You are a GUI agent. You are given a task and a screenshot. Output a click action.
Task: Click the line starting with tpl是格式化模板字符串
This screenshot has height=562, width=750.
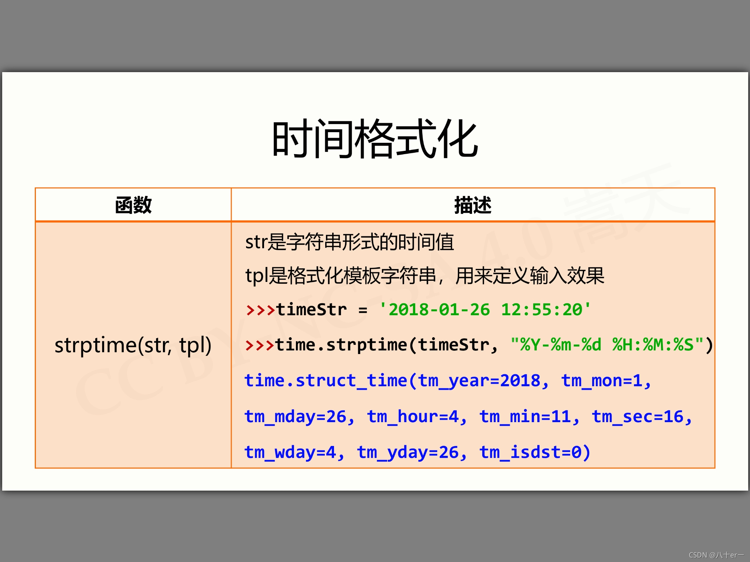425,276
